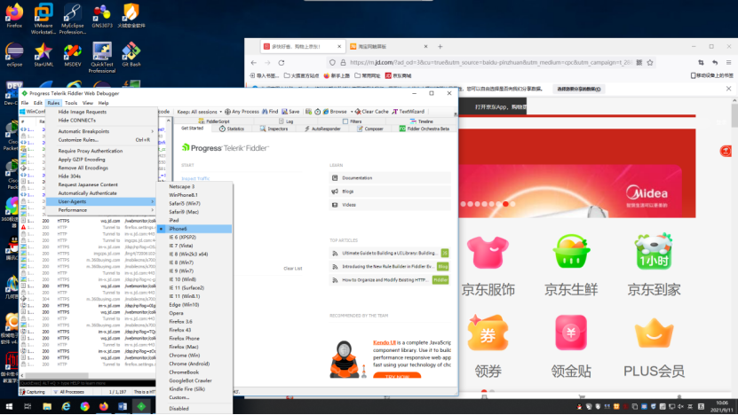Open the Windows Start menu

coord(9,406)
